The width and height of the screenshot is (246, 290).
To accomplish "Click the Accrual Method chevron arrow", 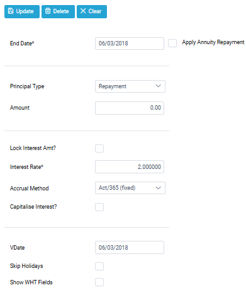I will coord(158,188).
